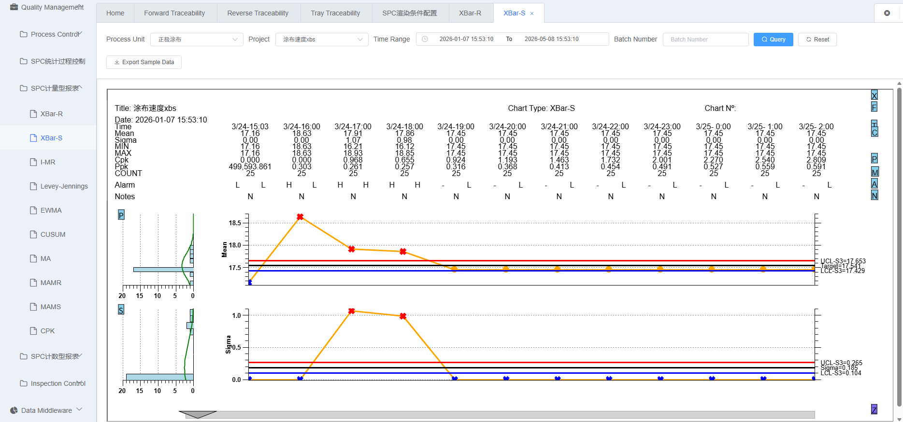Viewport: 903px width, 422px height.
Task: Click the Reset button
Action: click(817, 40)
